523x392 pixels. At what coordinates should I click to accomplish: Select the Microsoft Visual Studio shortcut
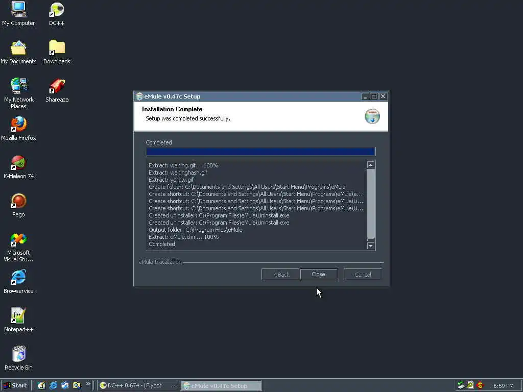click(x=18, y=247)
